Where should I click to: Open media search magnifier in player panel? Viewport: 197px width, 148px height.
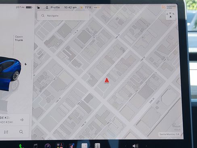point(21,132)
